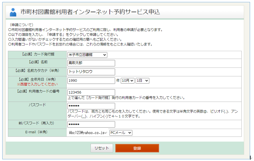Click the line ○以下の項目を入力し、「申請する」をクリック
This screenshot has width=254, height=161.
click(63, 35)
